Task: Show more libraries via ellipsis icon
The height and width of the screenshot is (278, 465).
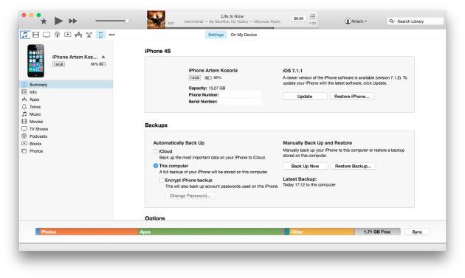Action: click(x=111, y=35)
